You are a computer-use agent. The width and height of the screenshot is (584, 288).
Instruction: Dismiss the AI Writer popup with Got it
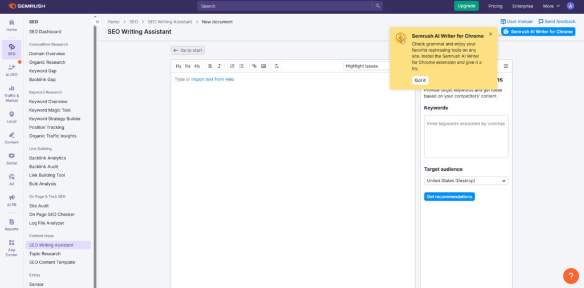pos(420,80)
